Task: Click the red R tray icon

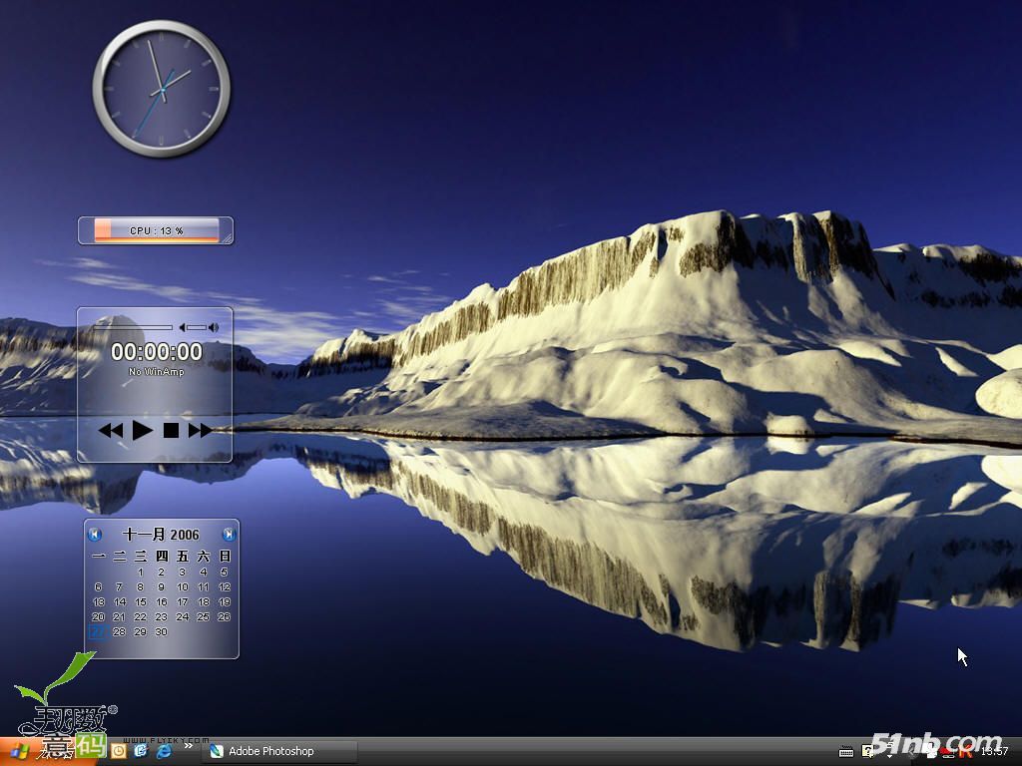Action: [x=965, y=752]
